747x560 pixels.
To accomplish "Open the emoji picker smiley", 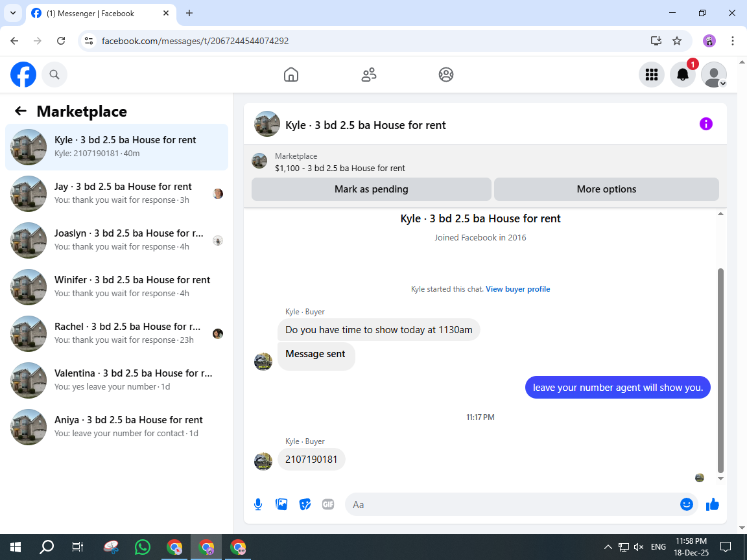I will tap(687, 504).
